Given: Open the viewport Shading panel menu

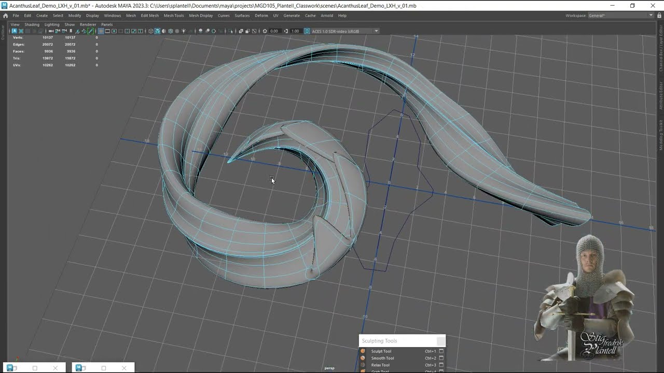Looking at the screenshot, I should pyautogui.click(x=32, y=24).
